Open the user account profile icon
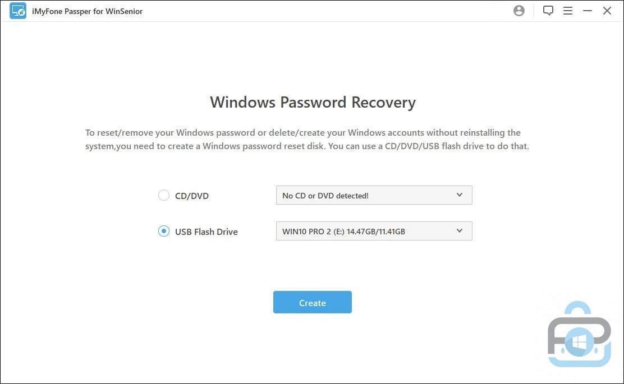This screenshot has height=384, width=624. 519,11
